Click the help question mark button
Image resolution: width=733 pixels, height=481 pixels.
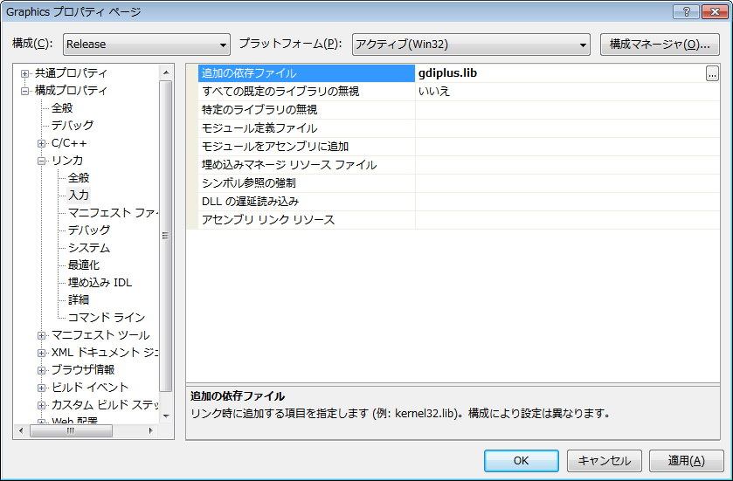(x=686, y=11)
